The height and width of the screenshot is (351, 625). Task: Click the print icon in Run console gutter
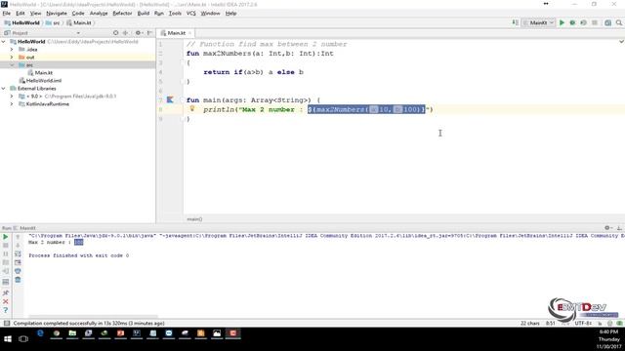click(18, 271)
